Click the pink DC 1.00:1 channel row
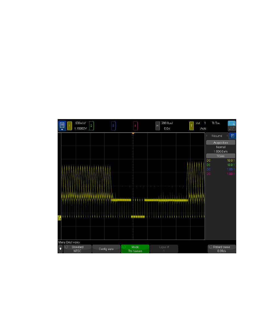This screenshot has width=260, height=319. pyautogui.click(x=221, y=174)
